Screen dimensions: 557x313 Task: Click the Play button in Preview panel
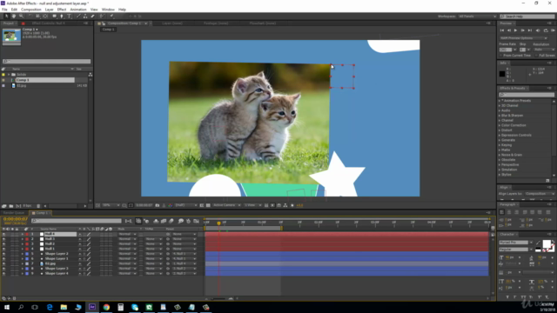[x=515, y=30]
